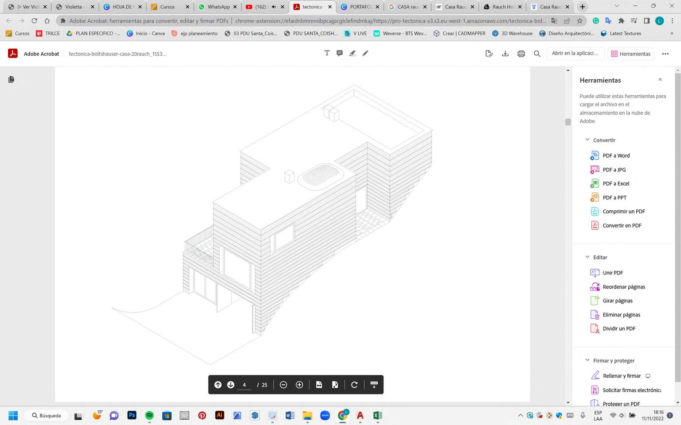Toggle the Herramientas panel button
Viewport: 681px width, 425px height.
(630, 54)
